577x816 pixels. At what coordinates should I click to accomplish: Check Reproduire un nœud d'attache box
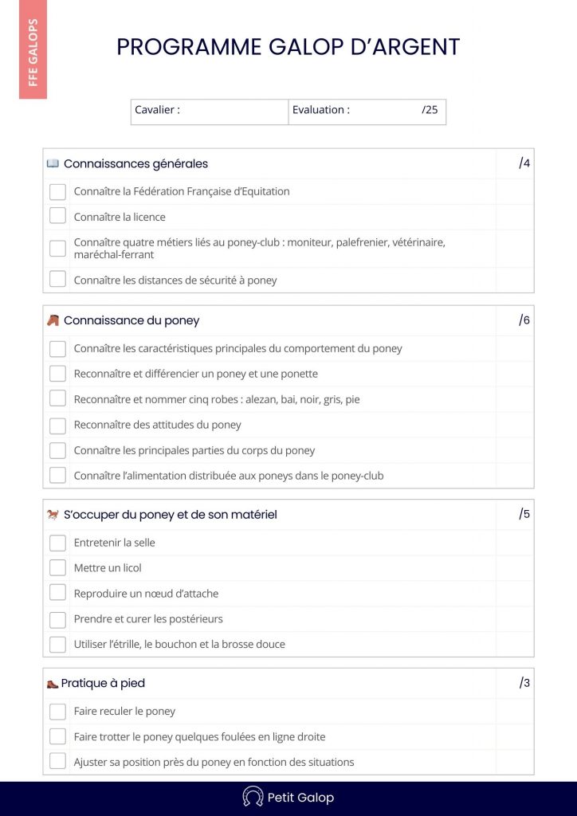[57, 593]
